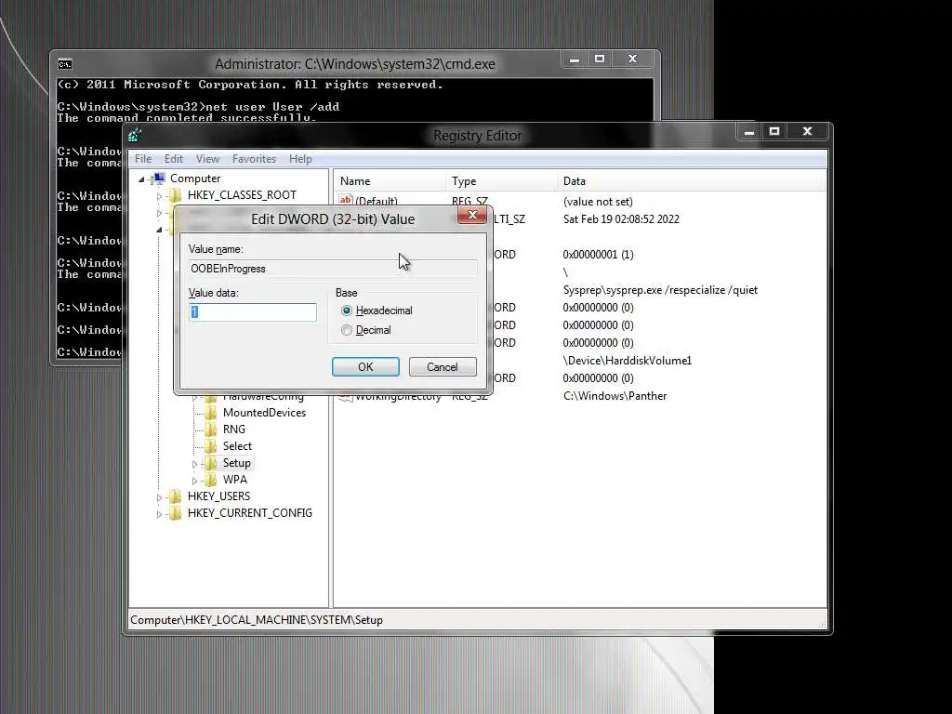
Task: Click the RNG folder icon
Action: click(x=211, y=430)
